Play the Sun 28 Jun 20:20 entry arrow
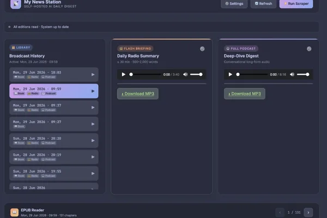 click(x=93, y=141)
